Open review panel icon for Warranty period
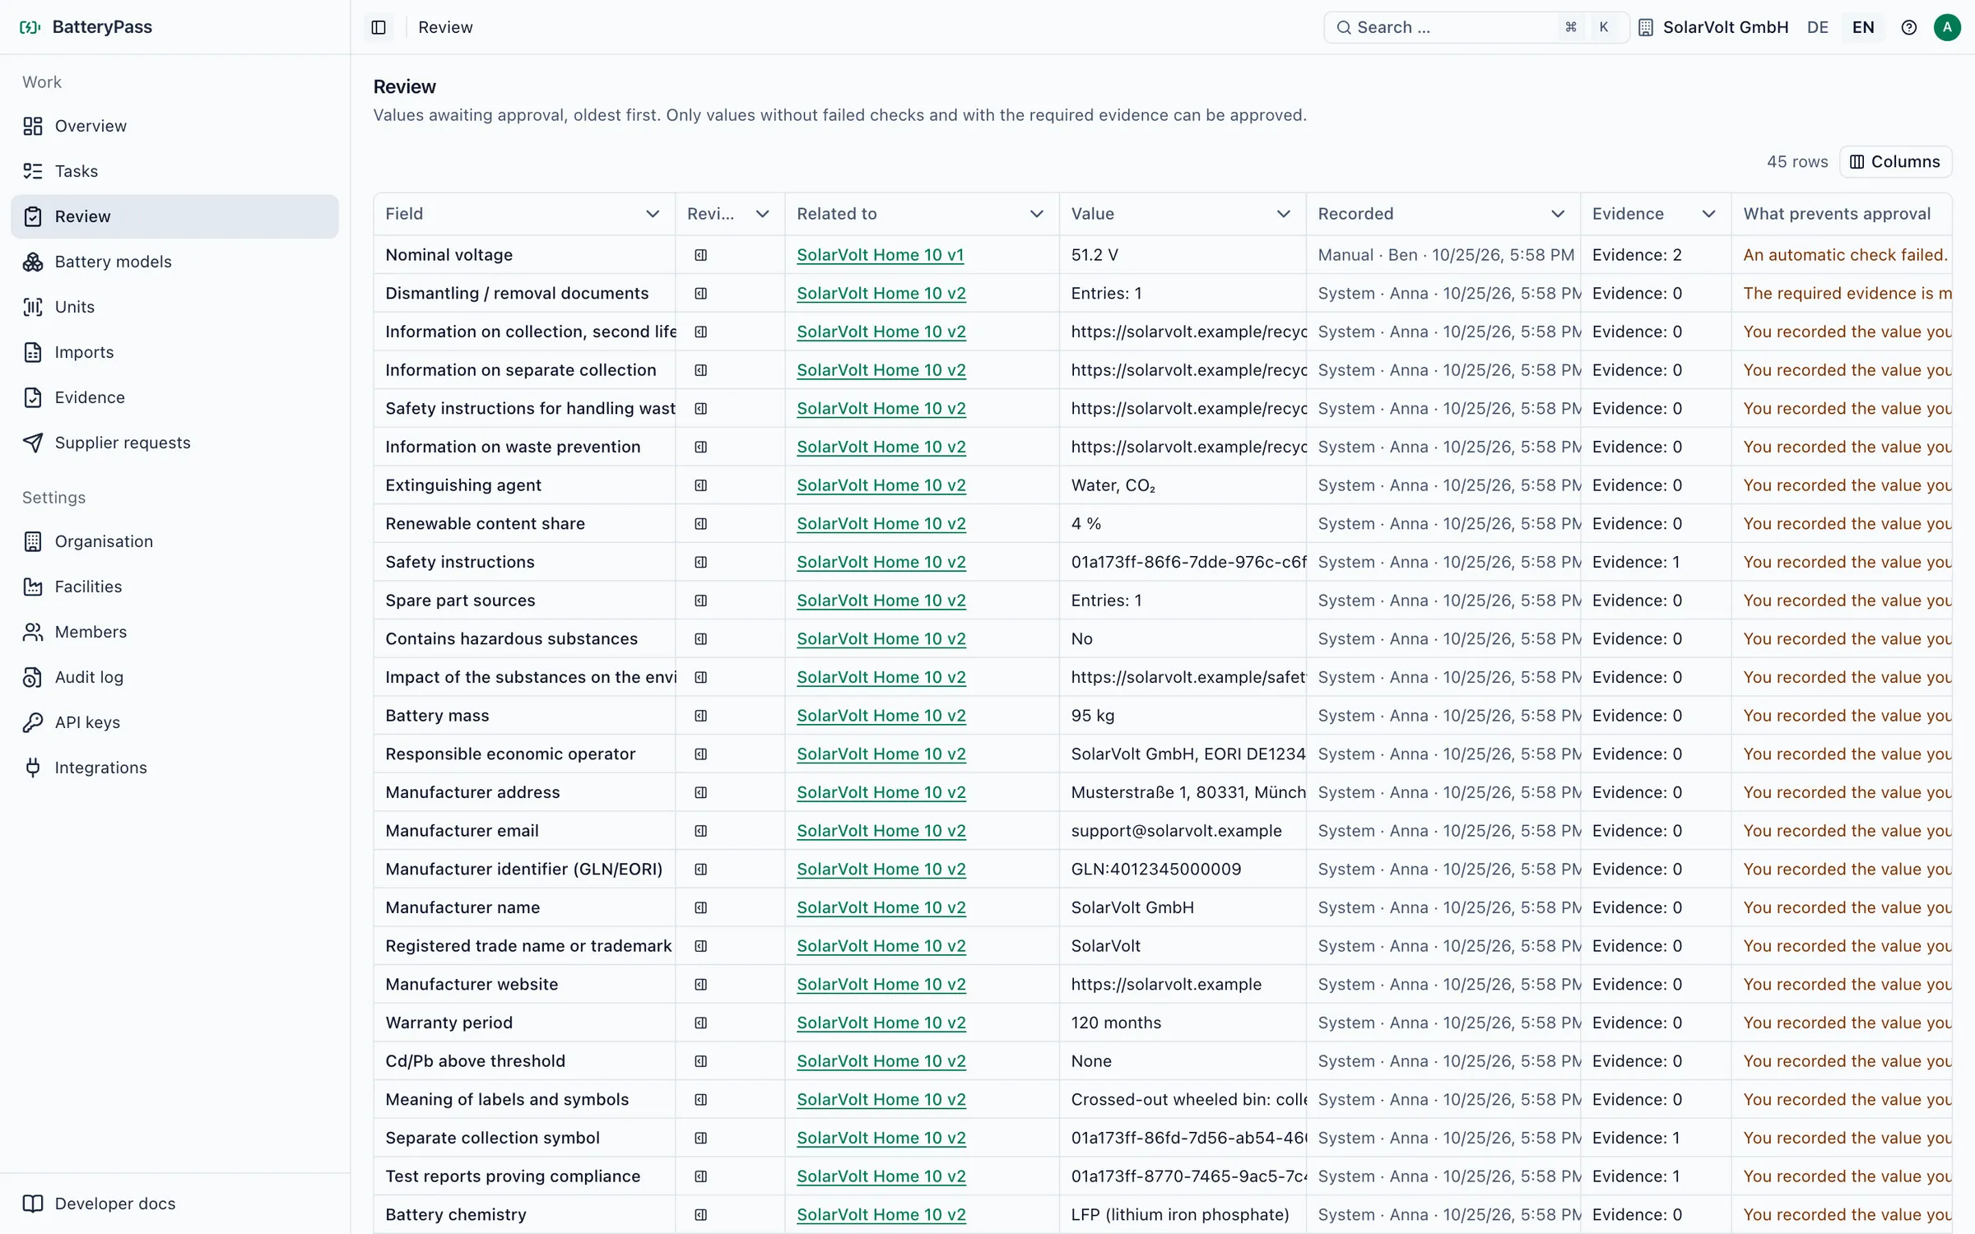This screenshot has height=1234, width=1975. tap(701, 1023)
